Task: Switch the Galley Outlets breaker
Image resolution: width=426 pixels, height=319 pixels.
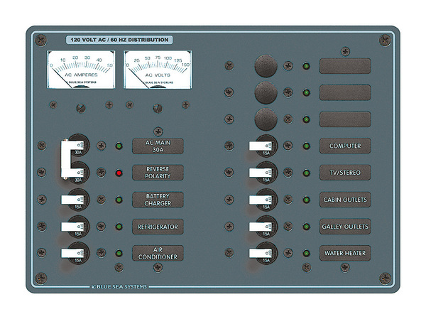Action: click(x=261, y=227)
